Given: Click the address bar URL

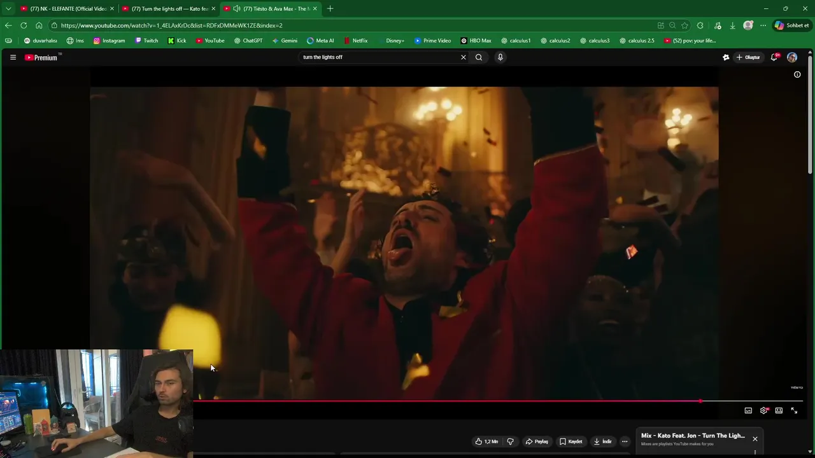Looking at the screenshot, I should tap(172, 25).
